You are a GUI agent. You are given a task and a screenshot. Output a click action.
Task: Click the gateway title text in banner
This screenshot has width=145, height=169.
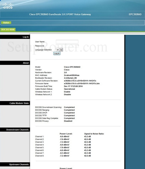pos(60,14)
